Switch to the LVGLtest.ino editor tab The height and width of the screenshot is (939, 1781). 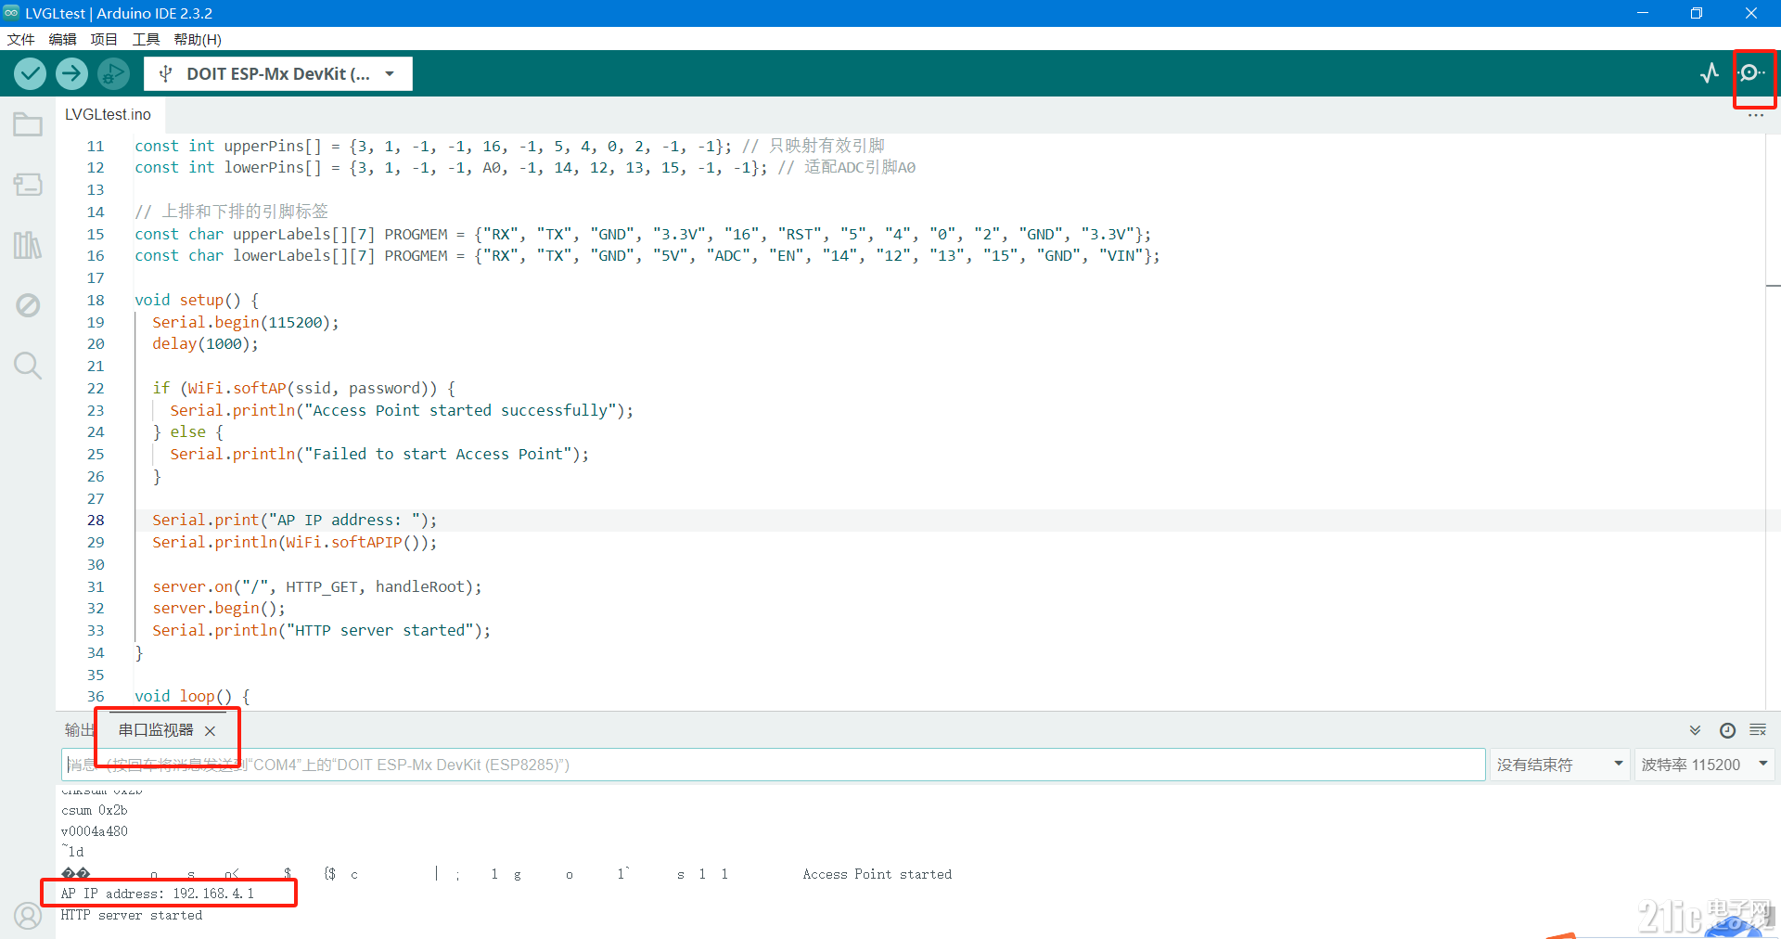pyautogui.click(x=108, y=114)
